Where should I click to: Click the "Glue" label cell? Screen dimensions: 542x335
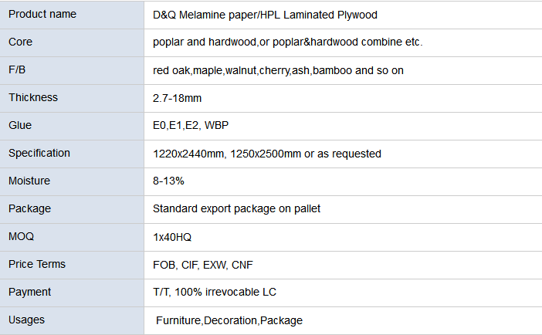pos(20,125)
